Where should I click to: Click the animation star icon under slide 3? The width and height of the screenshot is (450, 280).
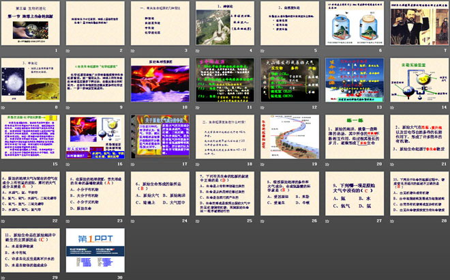point(133,51)
